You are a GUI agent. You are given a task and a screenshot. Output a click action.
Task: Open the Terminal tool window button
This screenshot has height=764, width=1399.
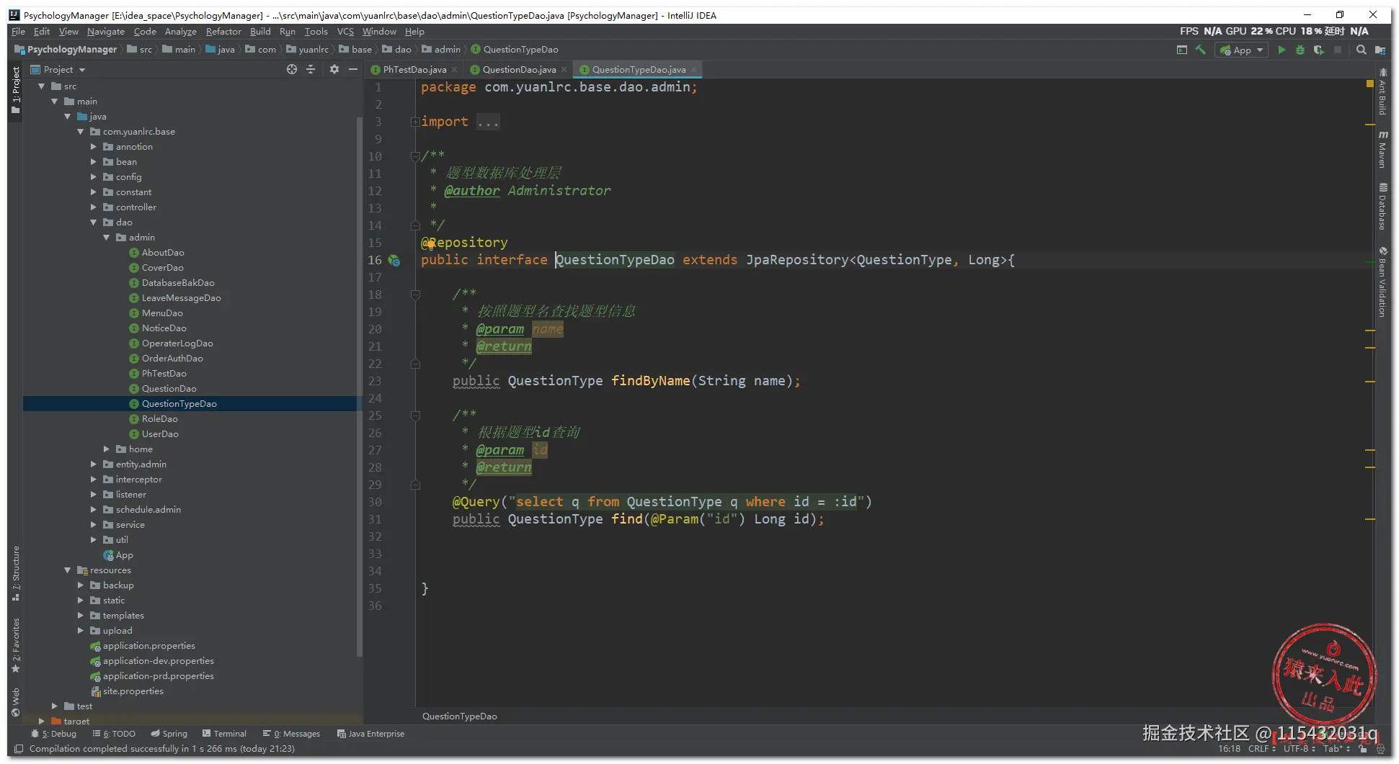(x=224, y=734)
